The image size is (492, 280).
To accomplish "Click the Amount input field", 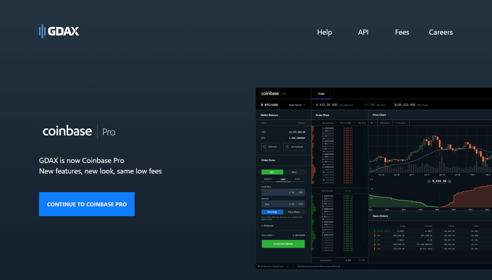I will tap(283, 204).
